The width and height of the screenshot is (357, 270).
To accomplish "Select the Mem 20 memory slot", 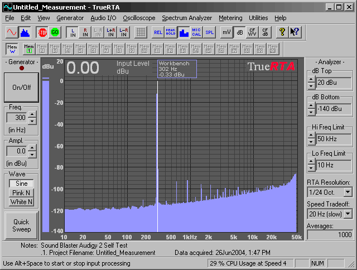I will click(273, 49).
